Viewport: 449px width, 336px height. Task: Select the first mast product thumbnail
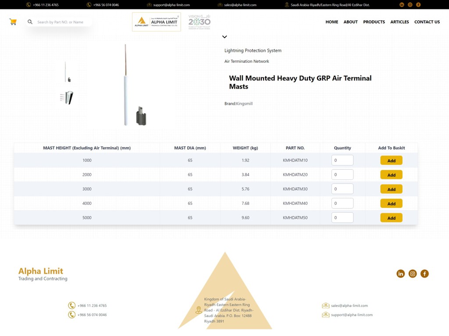click(66, 72)
